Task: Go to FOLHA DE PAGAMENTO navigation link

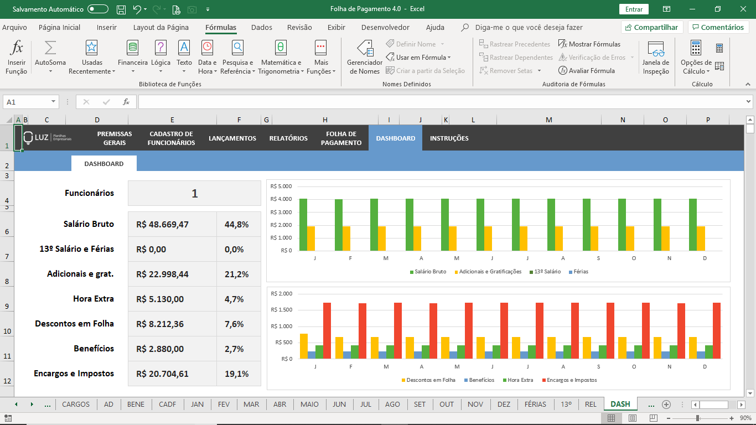Action: pos(341,138)
